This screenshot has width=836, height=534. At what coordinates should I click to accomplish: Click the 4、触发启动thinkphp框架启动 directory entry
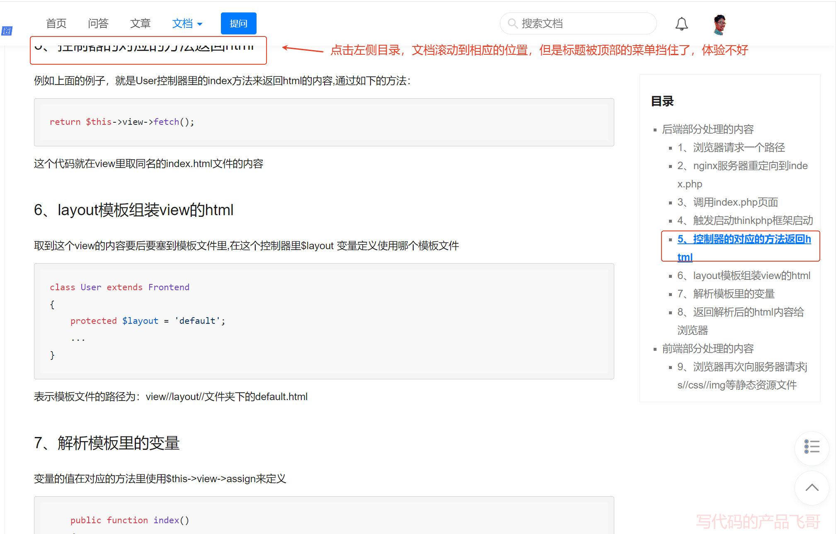tap(745, 221)
